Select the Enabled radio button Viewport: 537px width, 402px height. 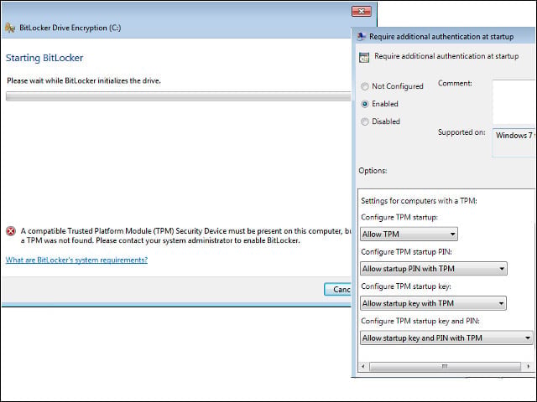pos(365,104)
